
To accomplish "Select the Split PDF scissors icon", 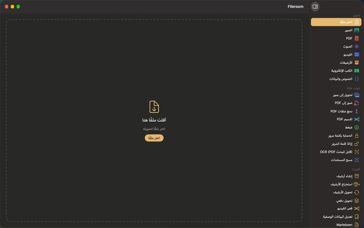I will [357, 119].
